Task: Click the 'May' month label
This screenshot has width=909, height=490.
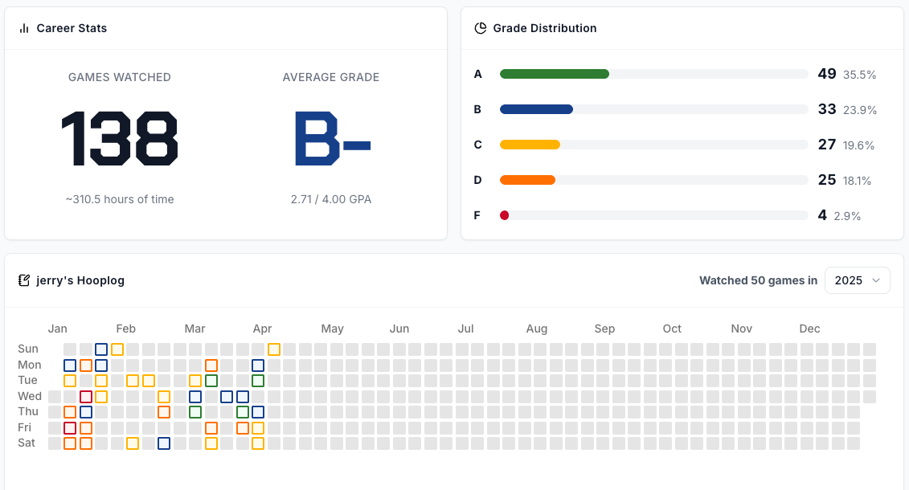Action: pos(332,329)
